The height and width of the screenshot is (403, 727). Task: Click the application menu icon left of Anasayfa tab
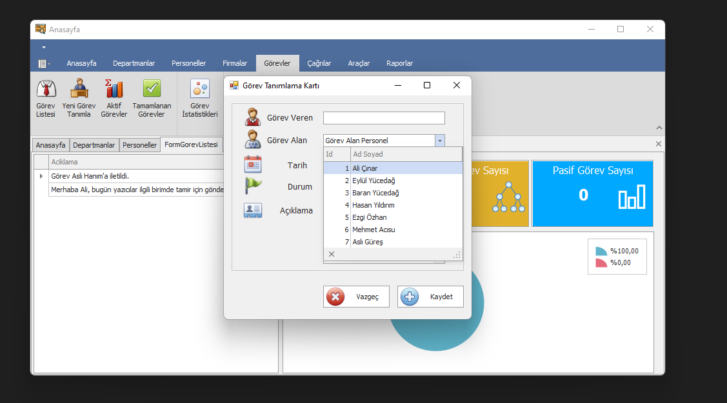pyautogui.click(x=44, y=63)
